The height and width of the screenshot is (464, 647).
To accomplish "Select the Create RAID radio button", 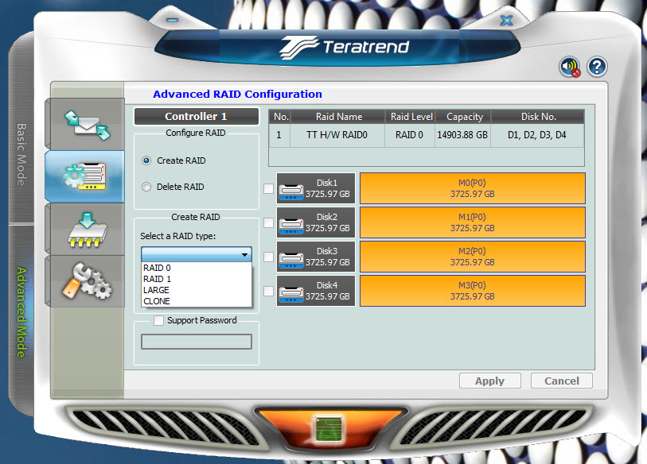I will point(146,160).
